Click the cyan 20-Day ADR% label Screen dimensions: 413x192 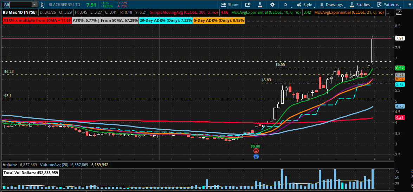pos(166,20)
